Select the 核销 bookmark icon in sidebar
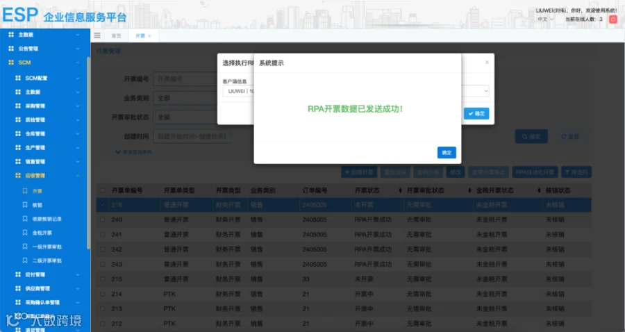Viewport: 625px width, 332px height. (x=25, y=205)
